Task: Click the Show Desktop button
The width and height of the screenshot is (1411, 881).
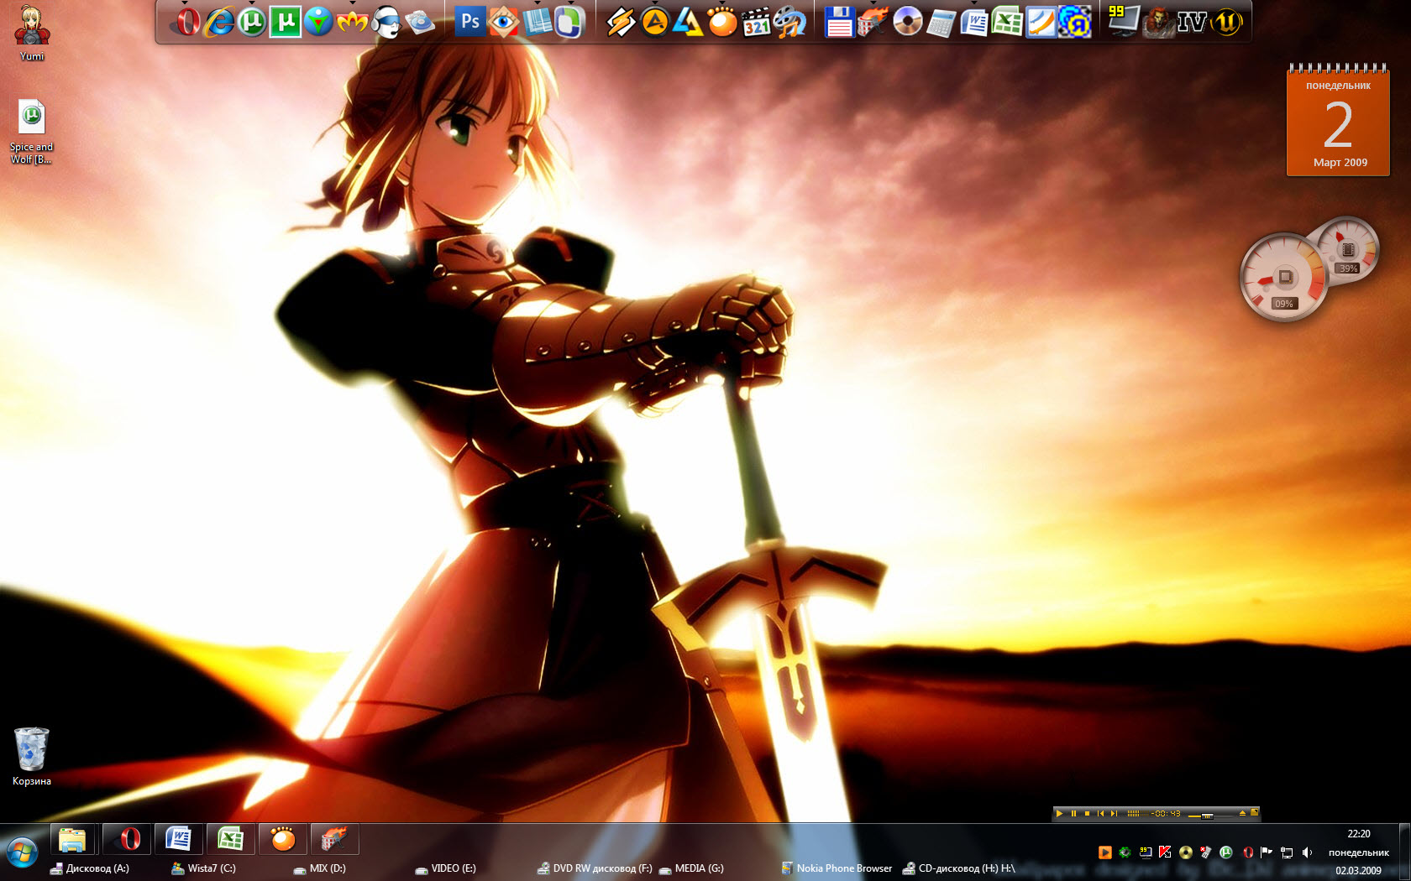Action: (x=1404, y=852)
